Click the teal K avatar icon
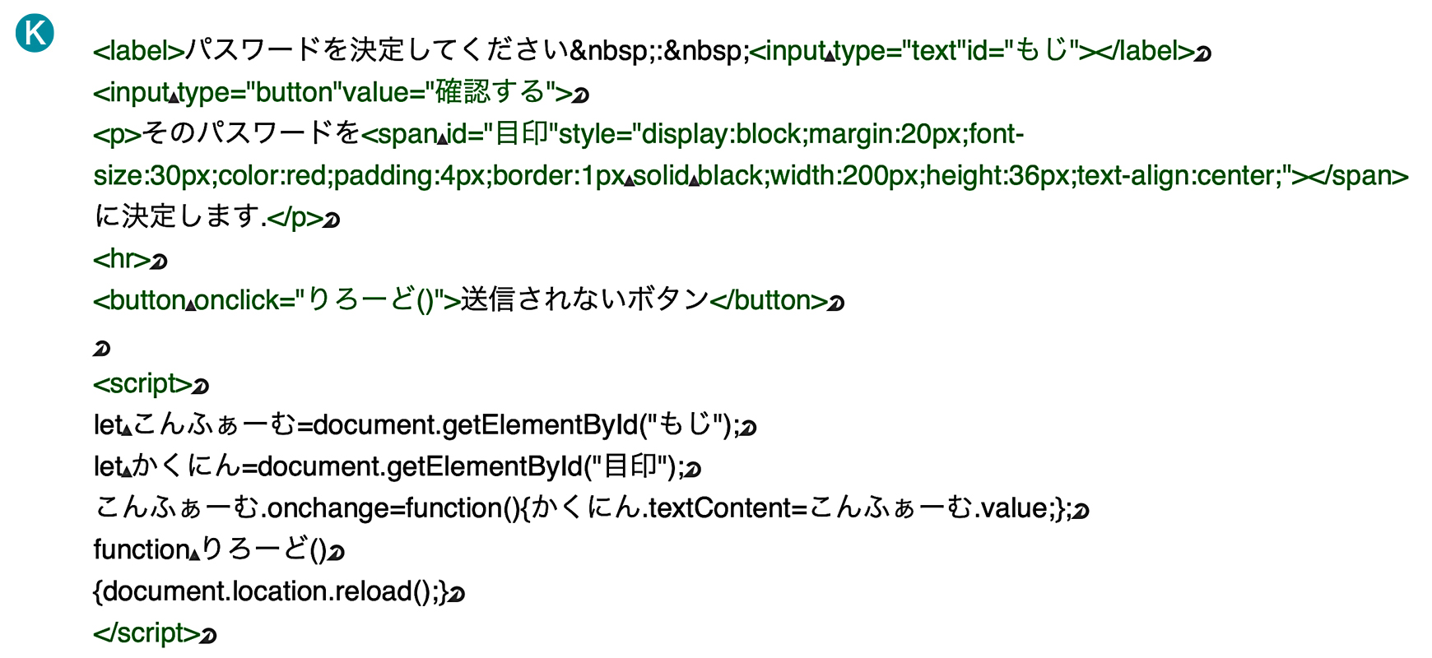The width and height of the screenshot is (1432, 658). (35, 33)
